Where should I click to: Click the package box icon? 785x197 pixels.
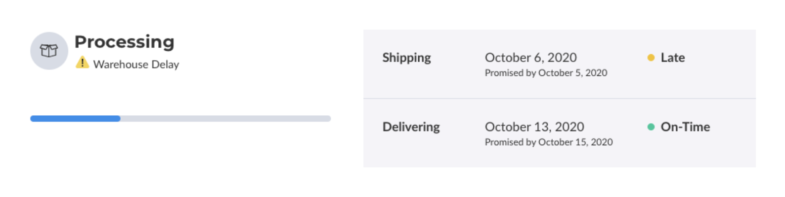(x=49, y=51)
